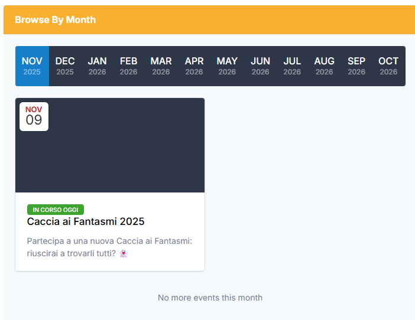
Task: Click the Partecipa a una nuova description text
Action: click(x=109, y=241)
